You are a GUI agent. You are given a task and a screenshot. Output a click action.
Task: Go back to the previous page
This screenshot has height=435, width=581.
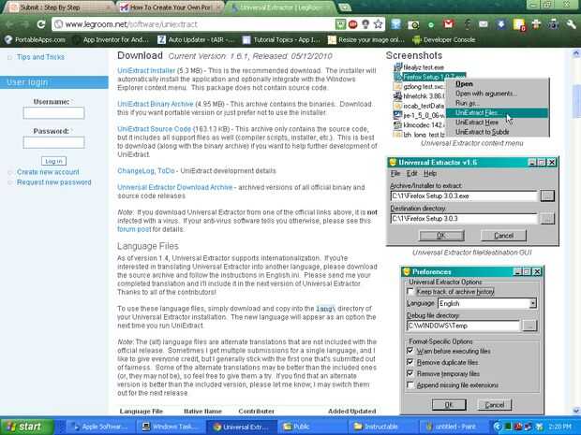click(9, 24)
